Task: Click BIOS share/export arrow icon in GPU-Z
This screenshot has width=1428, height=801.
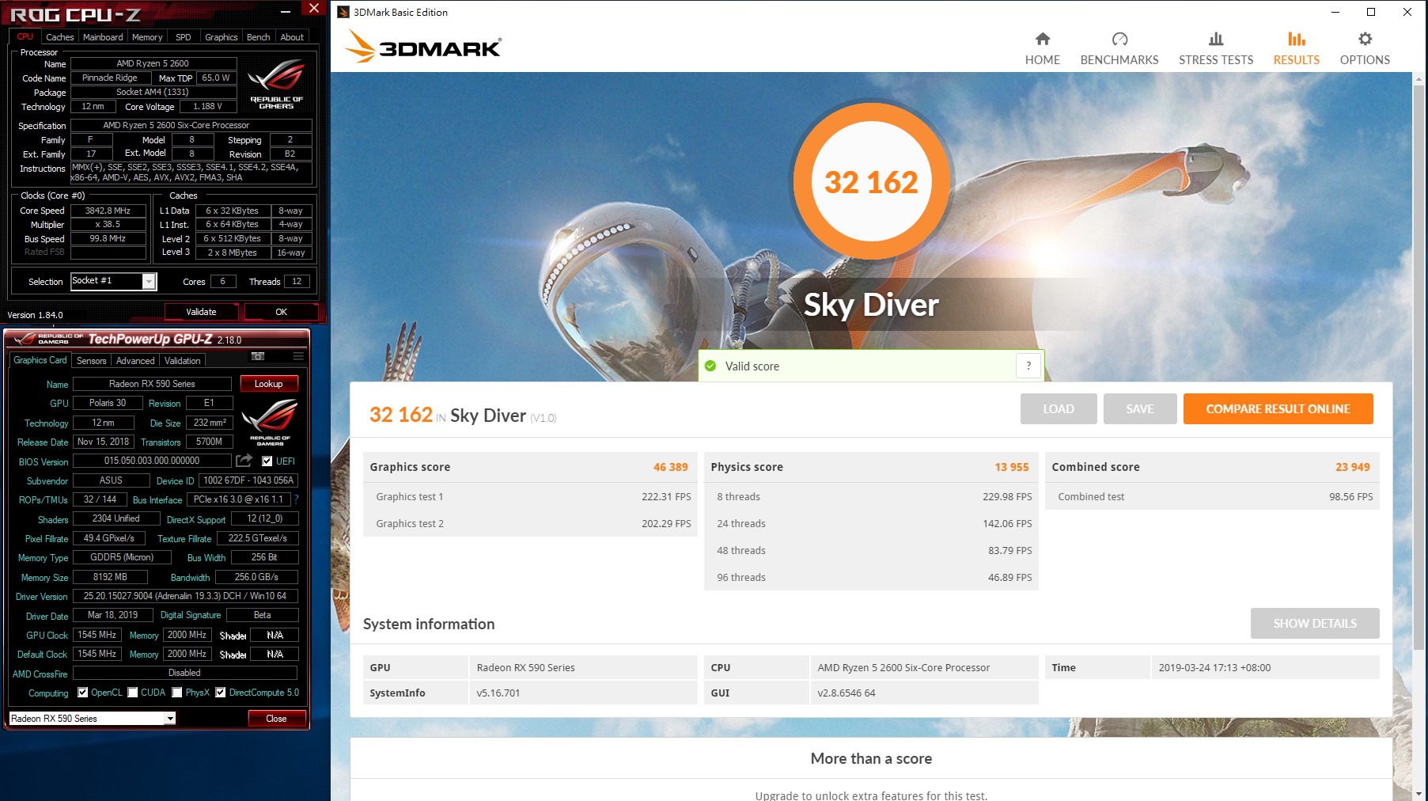Action: pos(244,461)
